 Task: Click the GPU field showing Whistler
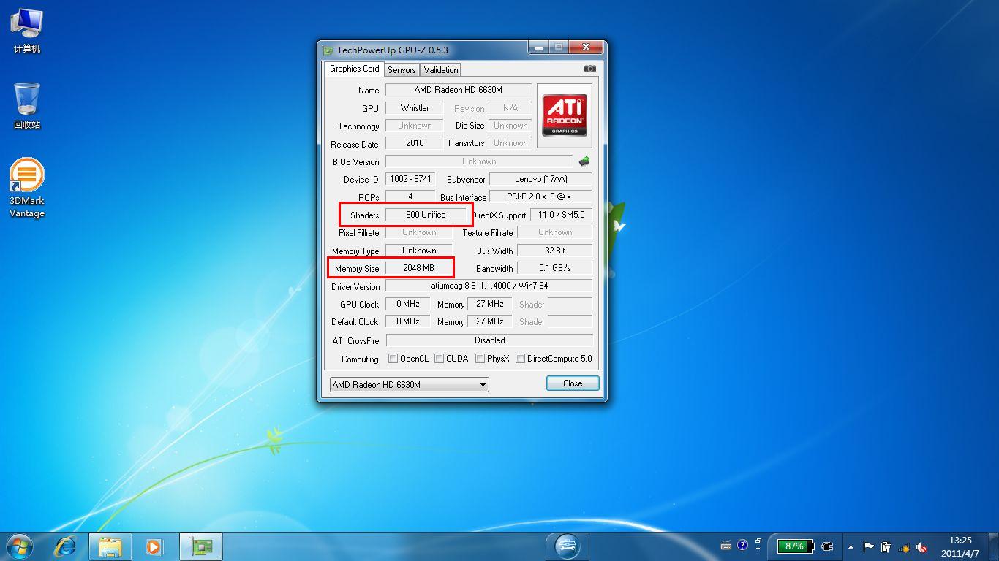[x=414, y=108]
